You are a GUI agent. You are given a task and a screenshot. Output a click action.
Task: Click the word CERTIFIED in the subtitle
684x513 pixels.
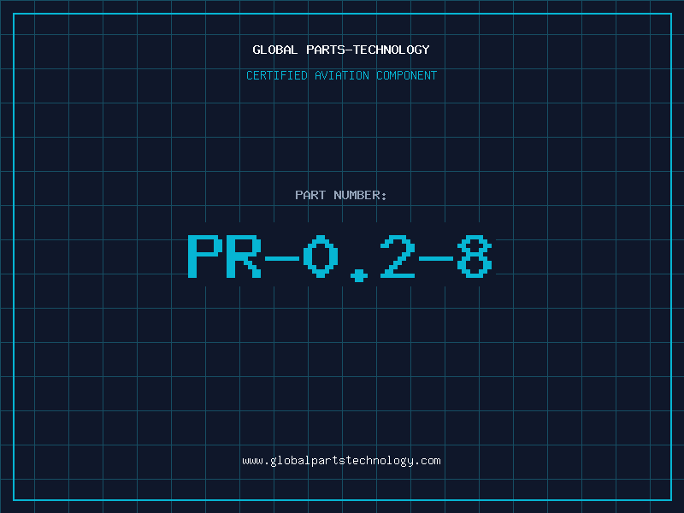pyautogui.click(x=277, y=75)
